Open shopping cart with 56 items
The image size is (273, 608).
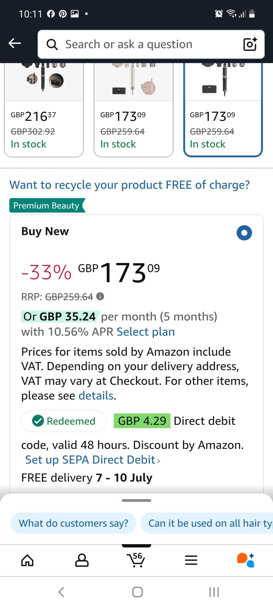click(x=136, y=560)
